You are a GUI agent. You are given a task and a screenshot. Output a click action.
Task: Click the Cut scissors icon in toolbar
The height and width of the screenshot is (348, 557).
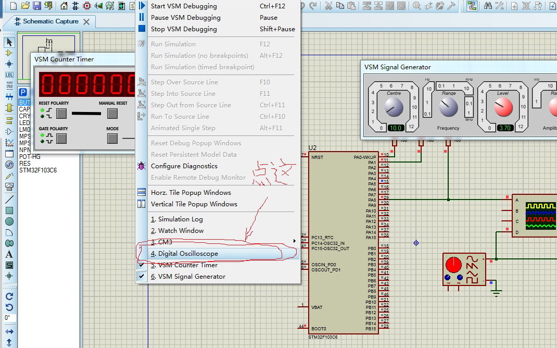[x=328, y=6]
